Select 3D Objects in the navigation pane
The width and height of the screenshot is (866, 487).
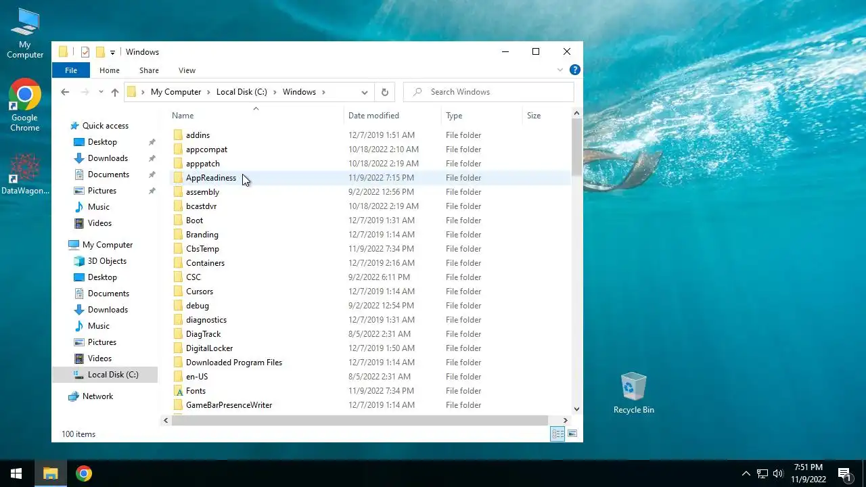coord(107,261)
